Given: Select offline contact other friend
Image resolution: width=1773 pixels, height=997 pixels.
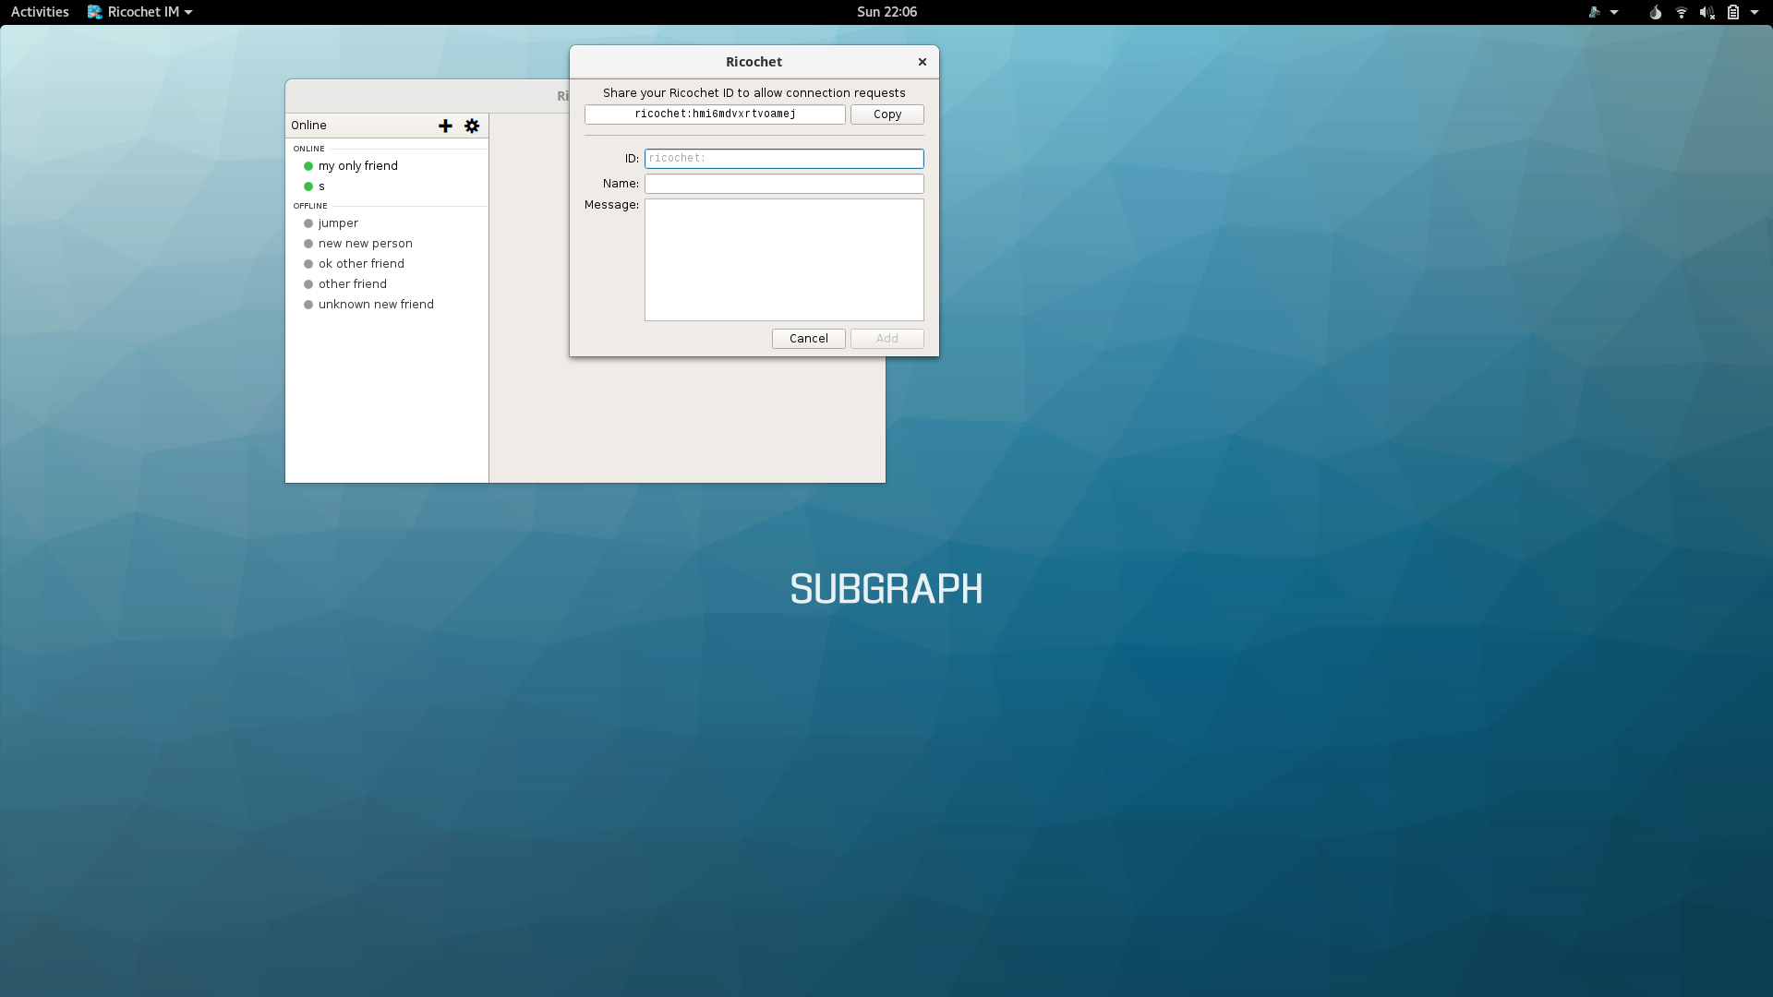Looking at the screenshot, I should (x=387, y=284).
